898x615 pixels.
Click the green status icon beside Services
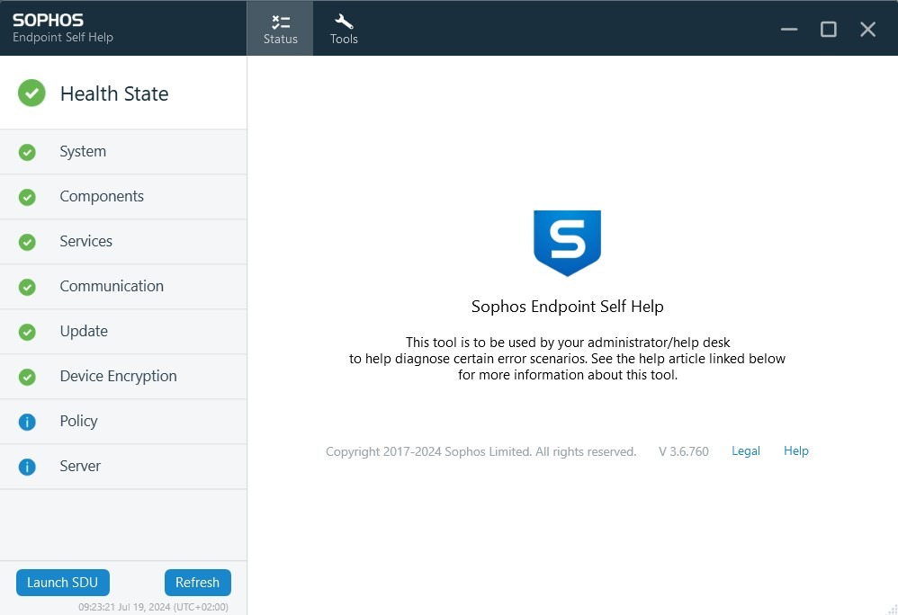click(x=27, y=241)
